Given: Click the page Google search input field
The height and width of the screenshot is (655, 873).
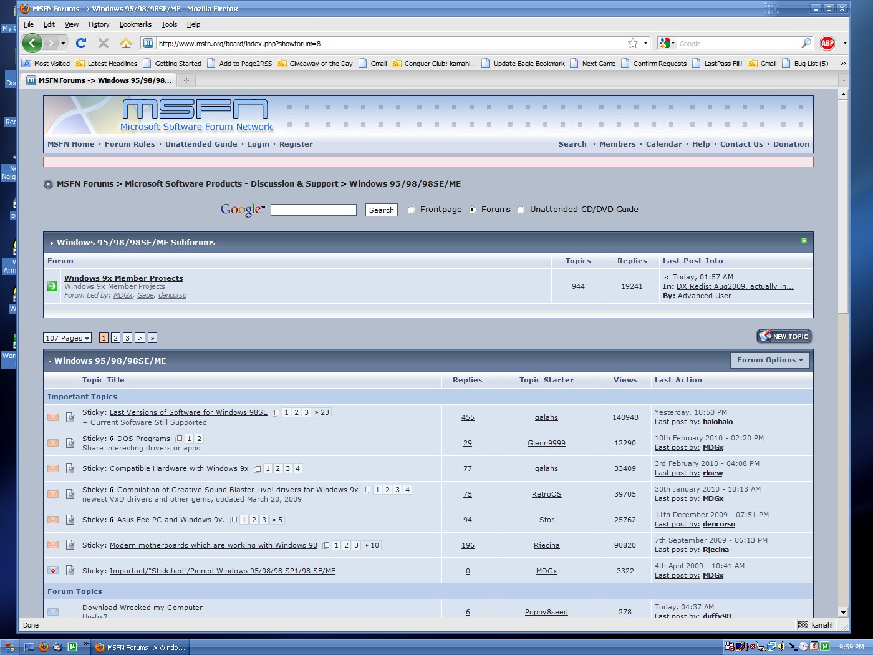Looking at the screenshot, I should [x=314, y=210].
